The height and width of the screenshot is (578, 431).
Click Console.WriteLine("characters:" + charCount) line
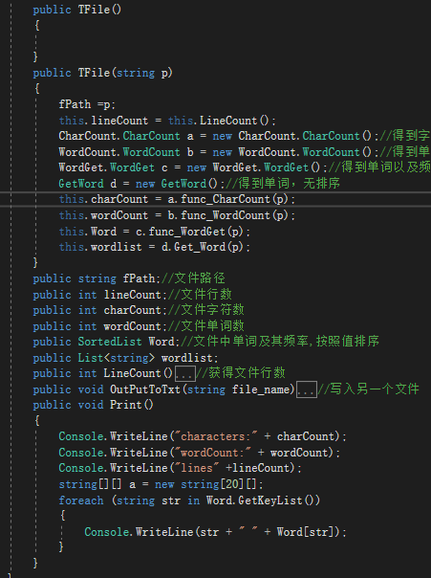click(203, 436)
